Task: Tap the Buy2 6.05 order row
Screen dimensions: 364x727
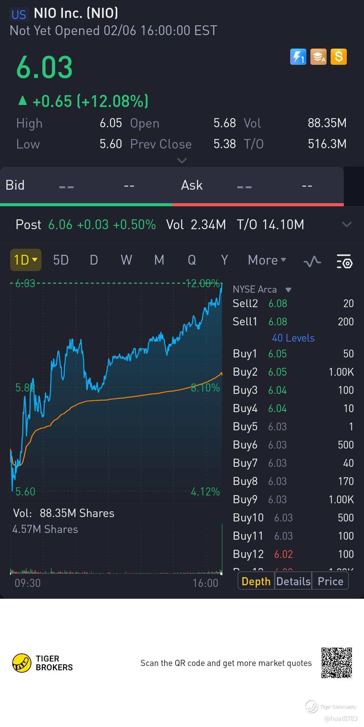Action: (293, 372)
